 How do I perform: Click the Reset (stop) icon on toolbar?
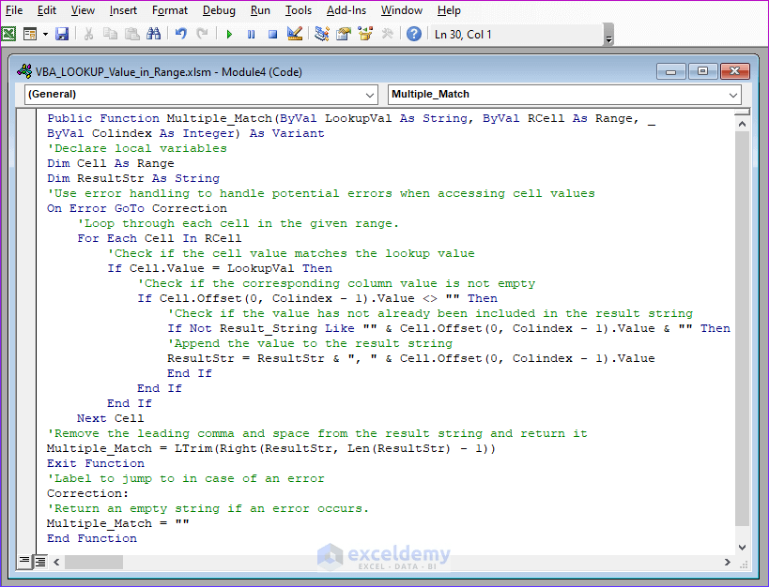(271, 33)
